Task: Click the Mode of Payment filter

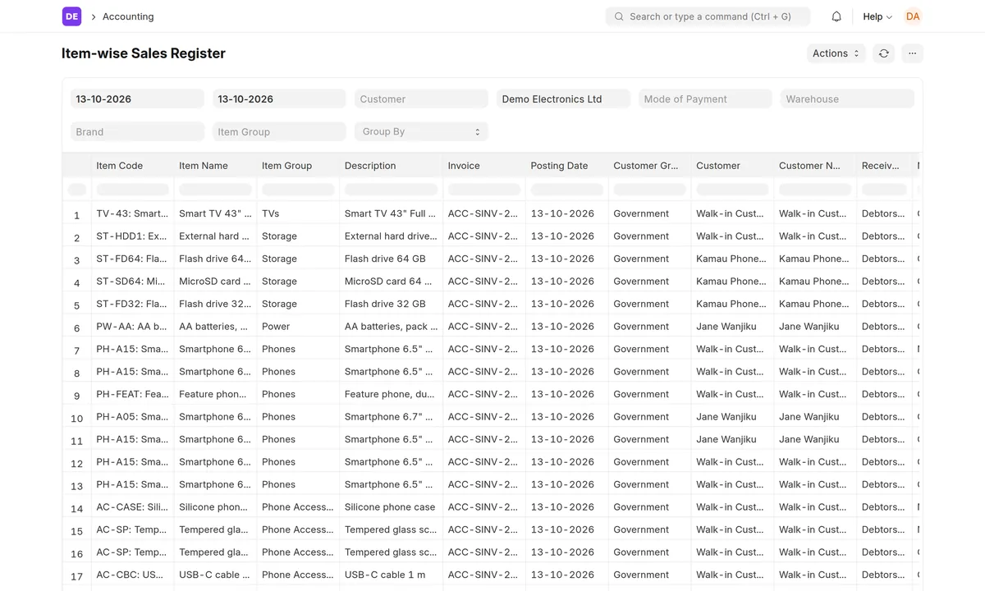Action: [705, 98]
